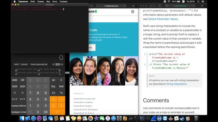
Task: Open the Shell menu
Action: (33, 1)
